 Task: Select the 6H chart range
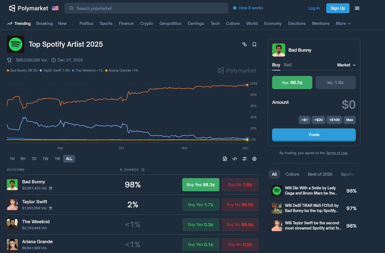[x=23, y=159]
